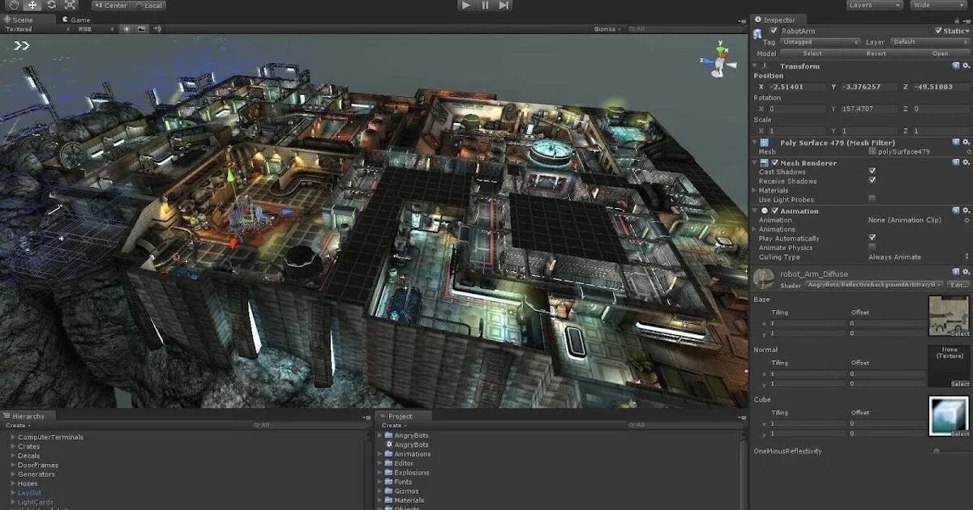Open Mesh Renderer help book icon
The width and height of the screenshot is (973, 510).
(x=956, y=162)
